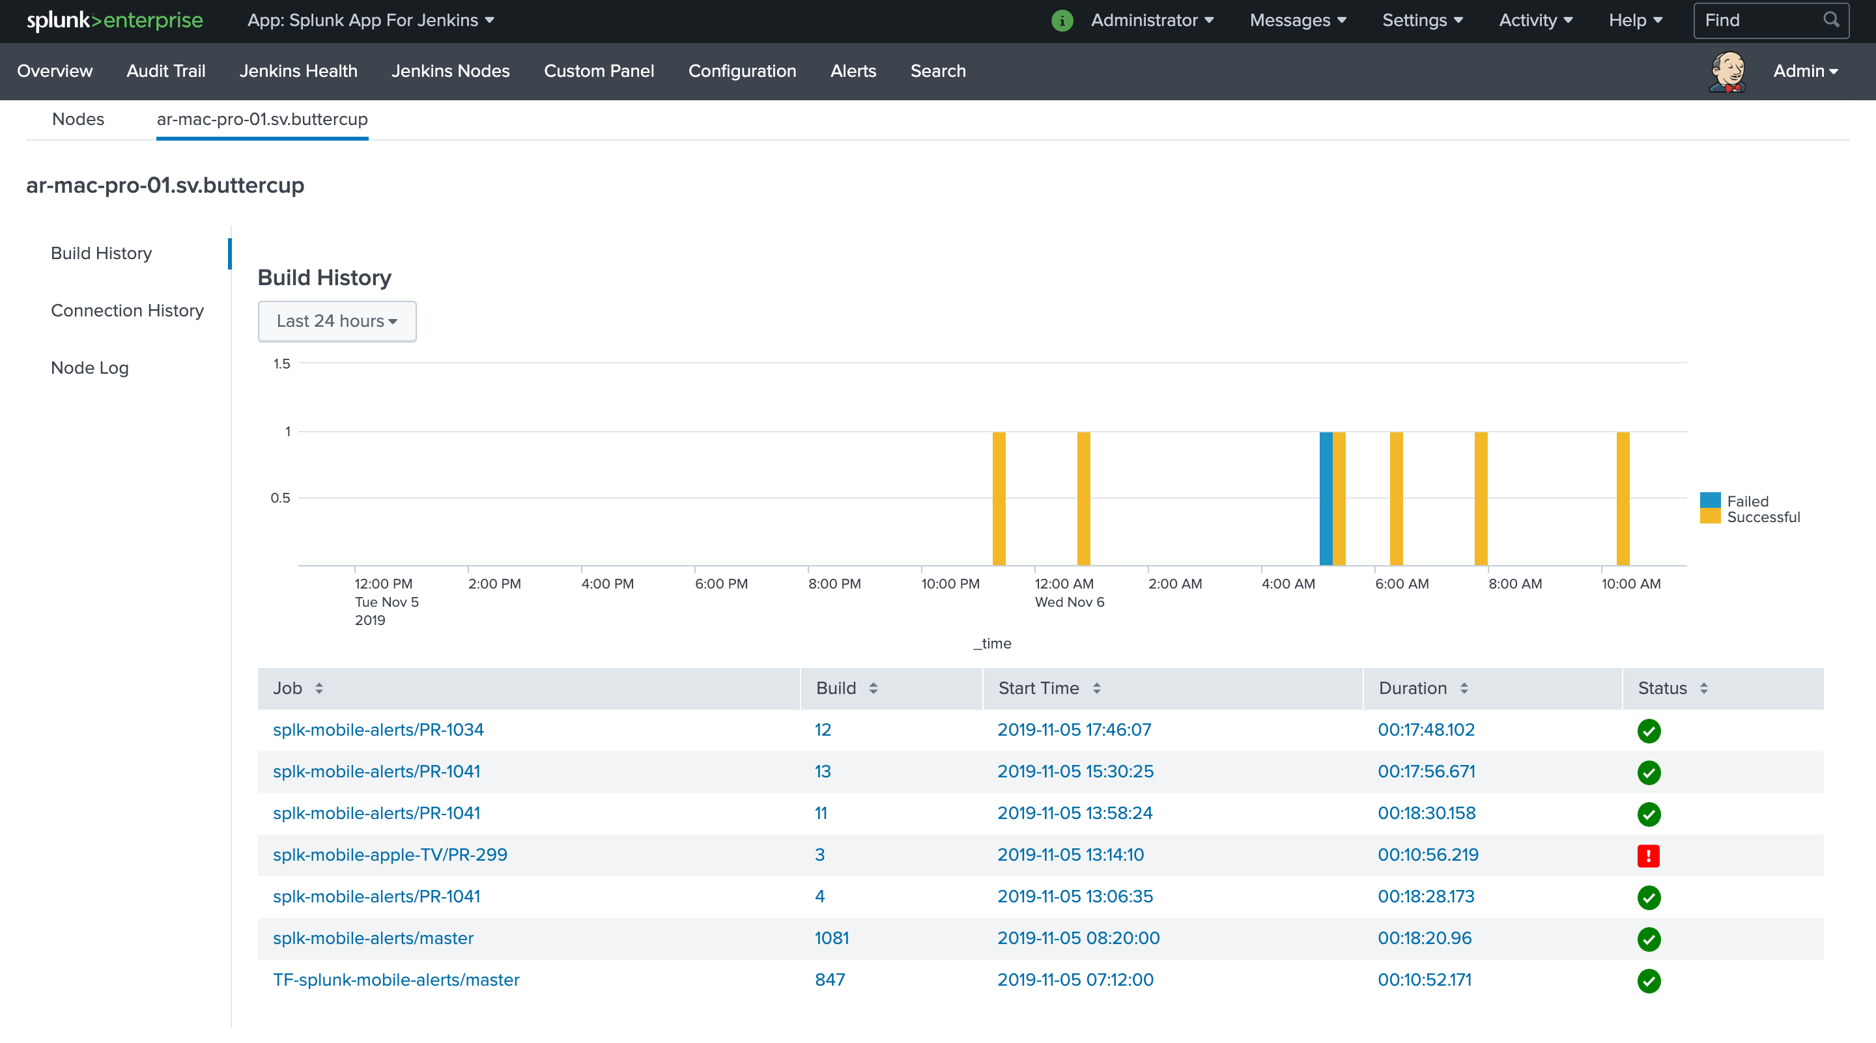
Task: Click the Failed legend entry on the chart
Action: tap(1747, 501)
